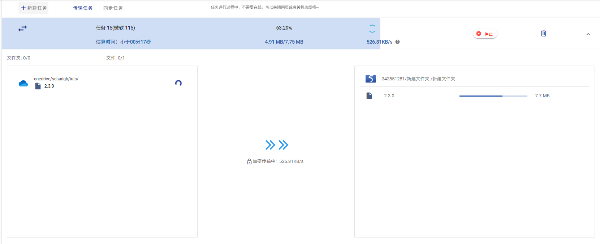
Task: Switch to the 传输任务 tab
Action: pyautogui.click(x=83, y=8)
